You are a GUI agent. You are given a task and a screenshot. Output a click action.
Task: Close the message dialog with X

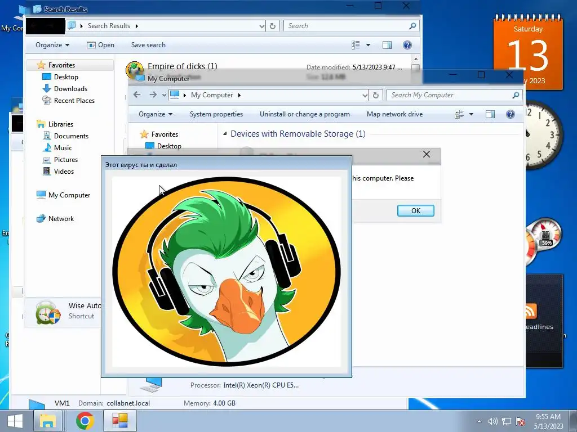[427, 154]
